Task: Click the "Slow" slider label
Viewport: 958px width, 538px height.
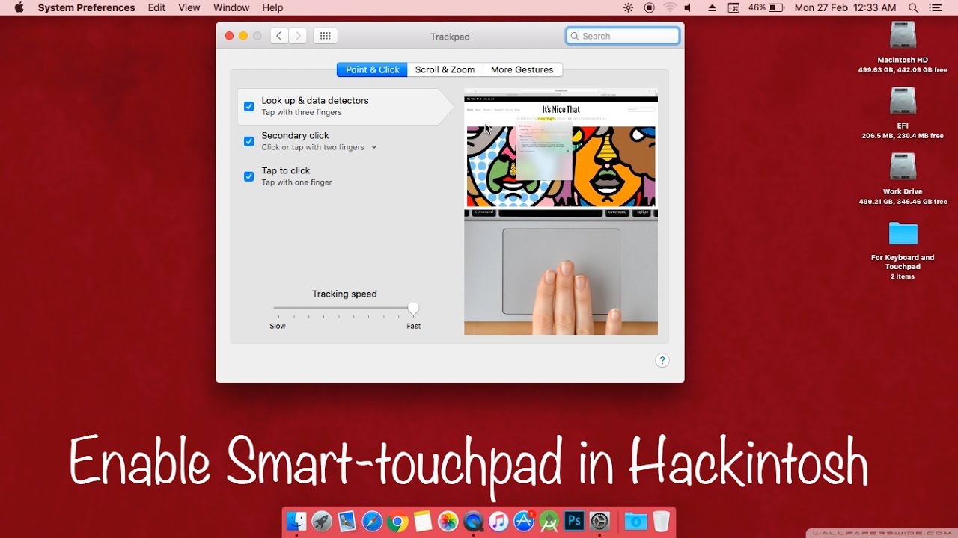Action: (278, 326)
